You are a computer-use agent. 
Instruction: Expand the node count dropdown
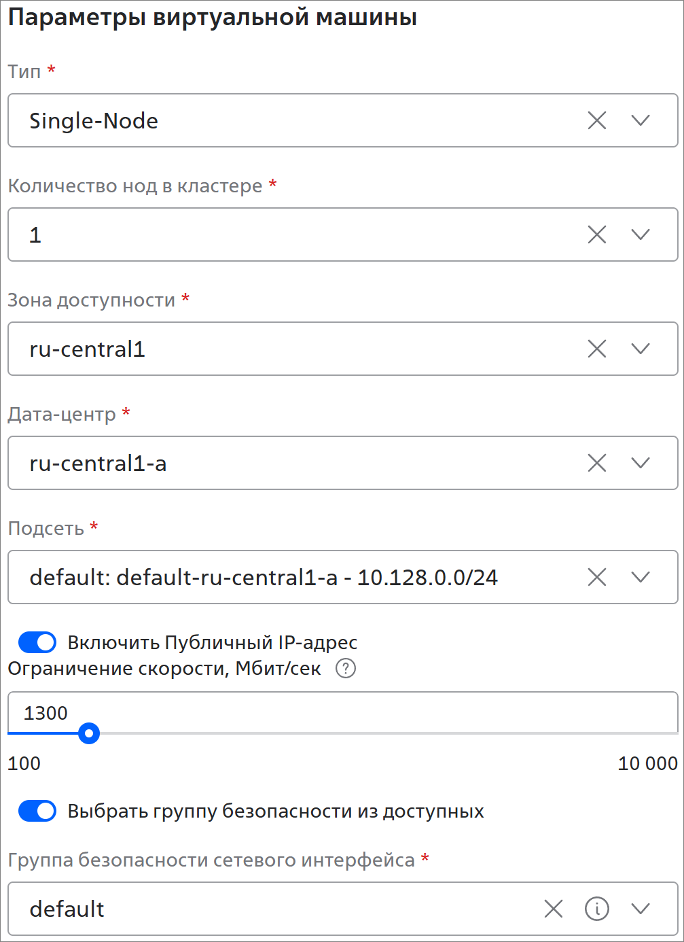click(x=641, y=235)
